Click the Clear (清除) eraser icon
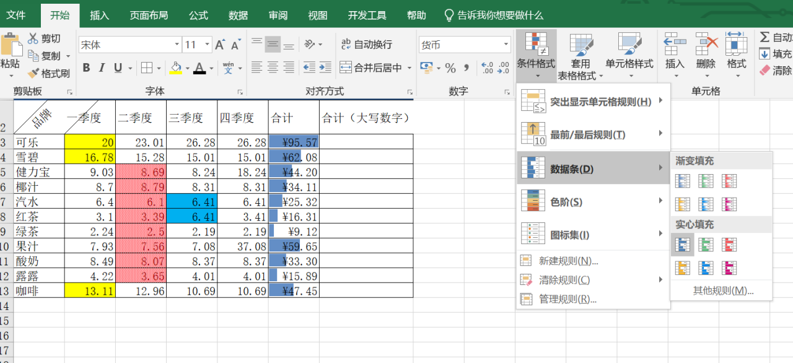 [765, 70]
